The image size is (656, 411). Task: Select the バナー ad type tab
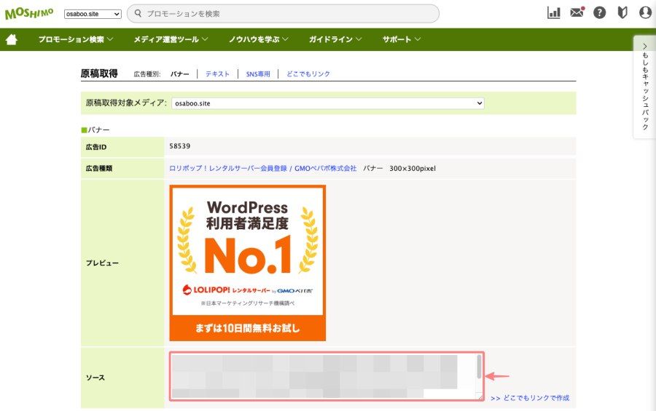pos(179,74)
